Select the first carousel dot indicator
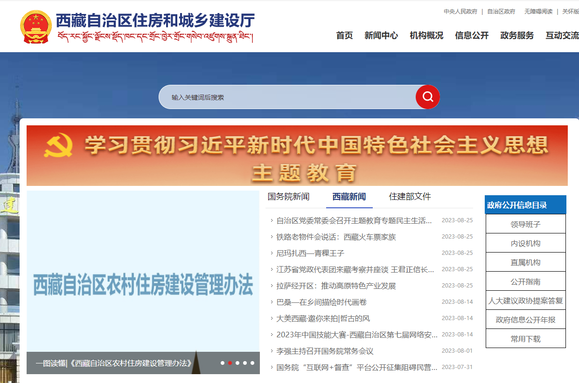This screenshot has width=579, height=383. [223, 363]
